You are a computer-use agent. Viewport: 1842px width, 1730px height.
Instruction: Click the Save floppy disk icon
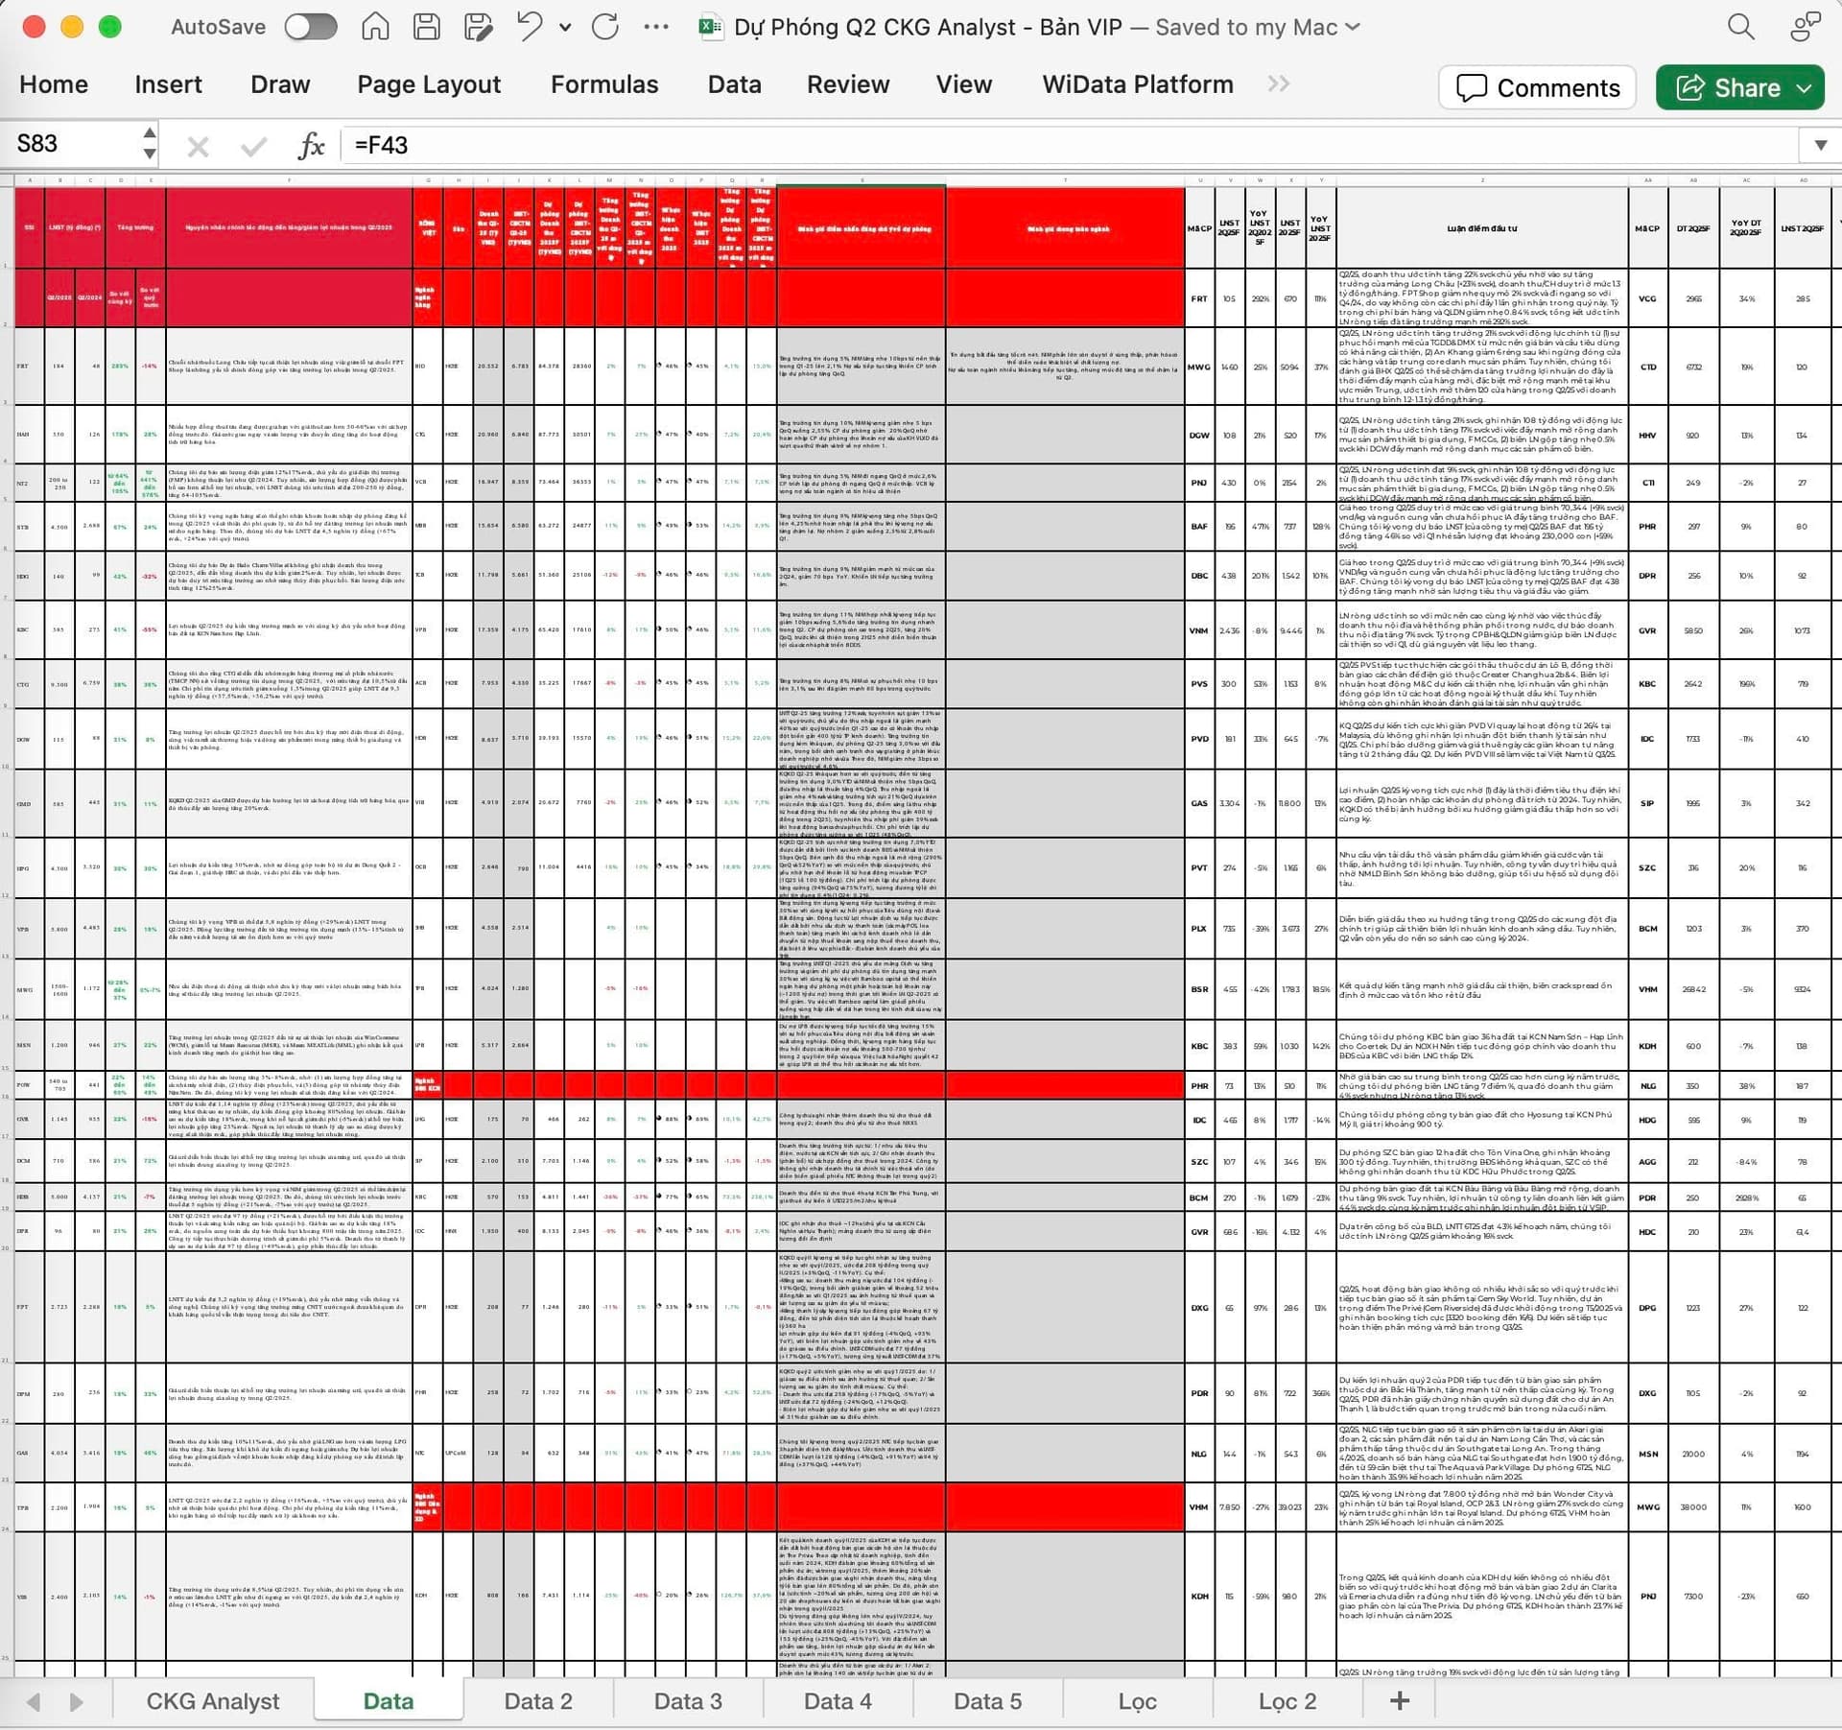(x=426, y=27)
